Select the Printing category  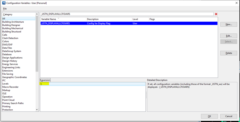(x=6, y=106)
